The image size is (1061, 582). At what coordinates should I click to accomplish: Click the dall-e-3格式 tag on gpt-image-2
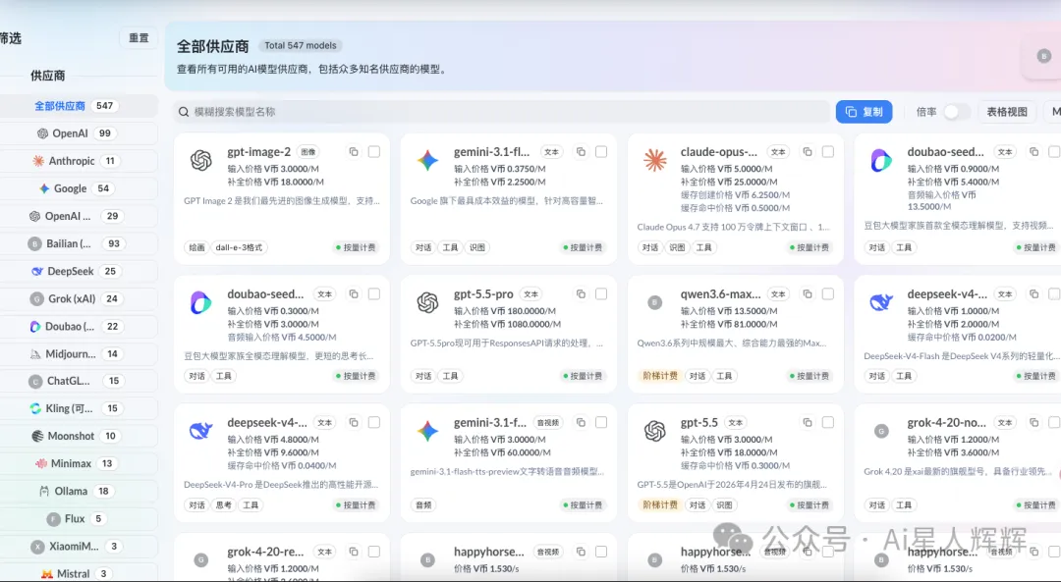239,247
